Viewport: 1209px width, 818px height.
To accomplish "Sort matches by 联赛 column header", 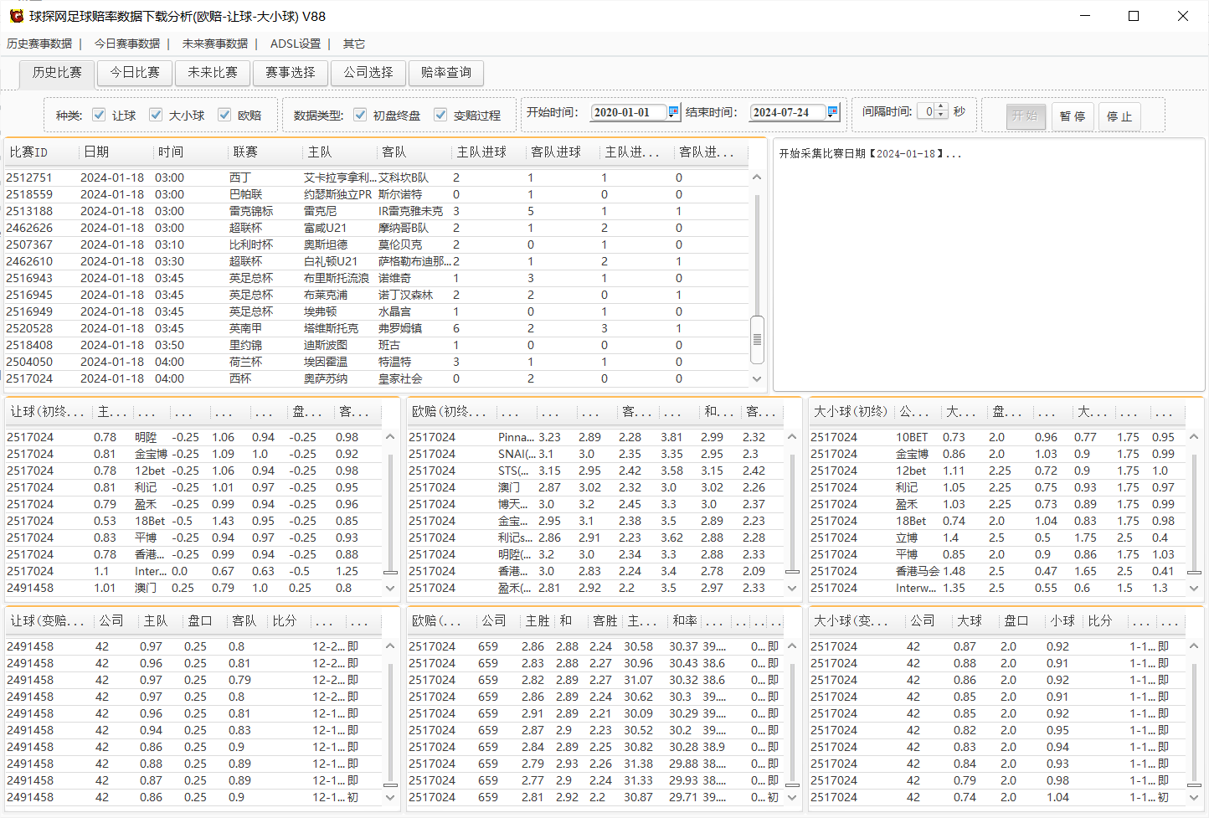I will 265,152.
